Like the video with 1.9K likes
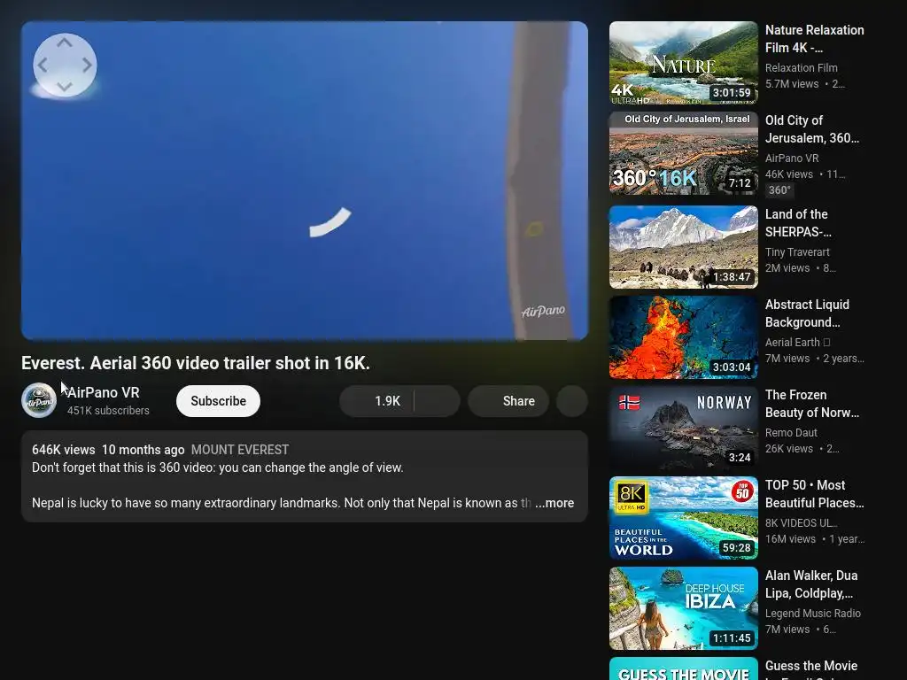Image resolution: width=907 pixels, height=680 pixels. coord(376,401)
